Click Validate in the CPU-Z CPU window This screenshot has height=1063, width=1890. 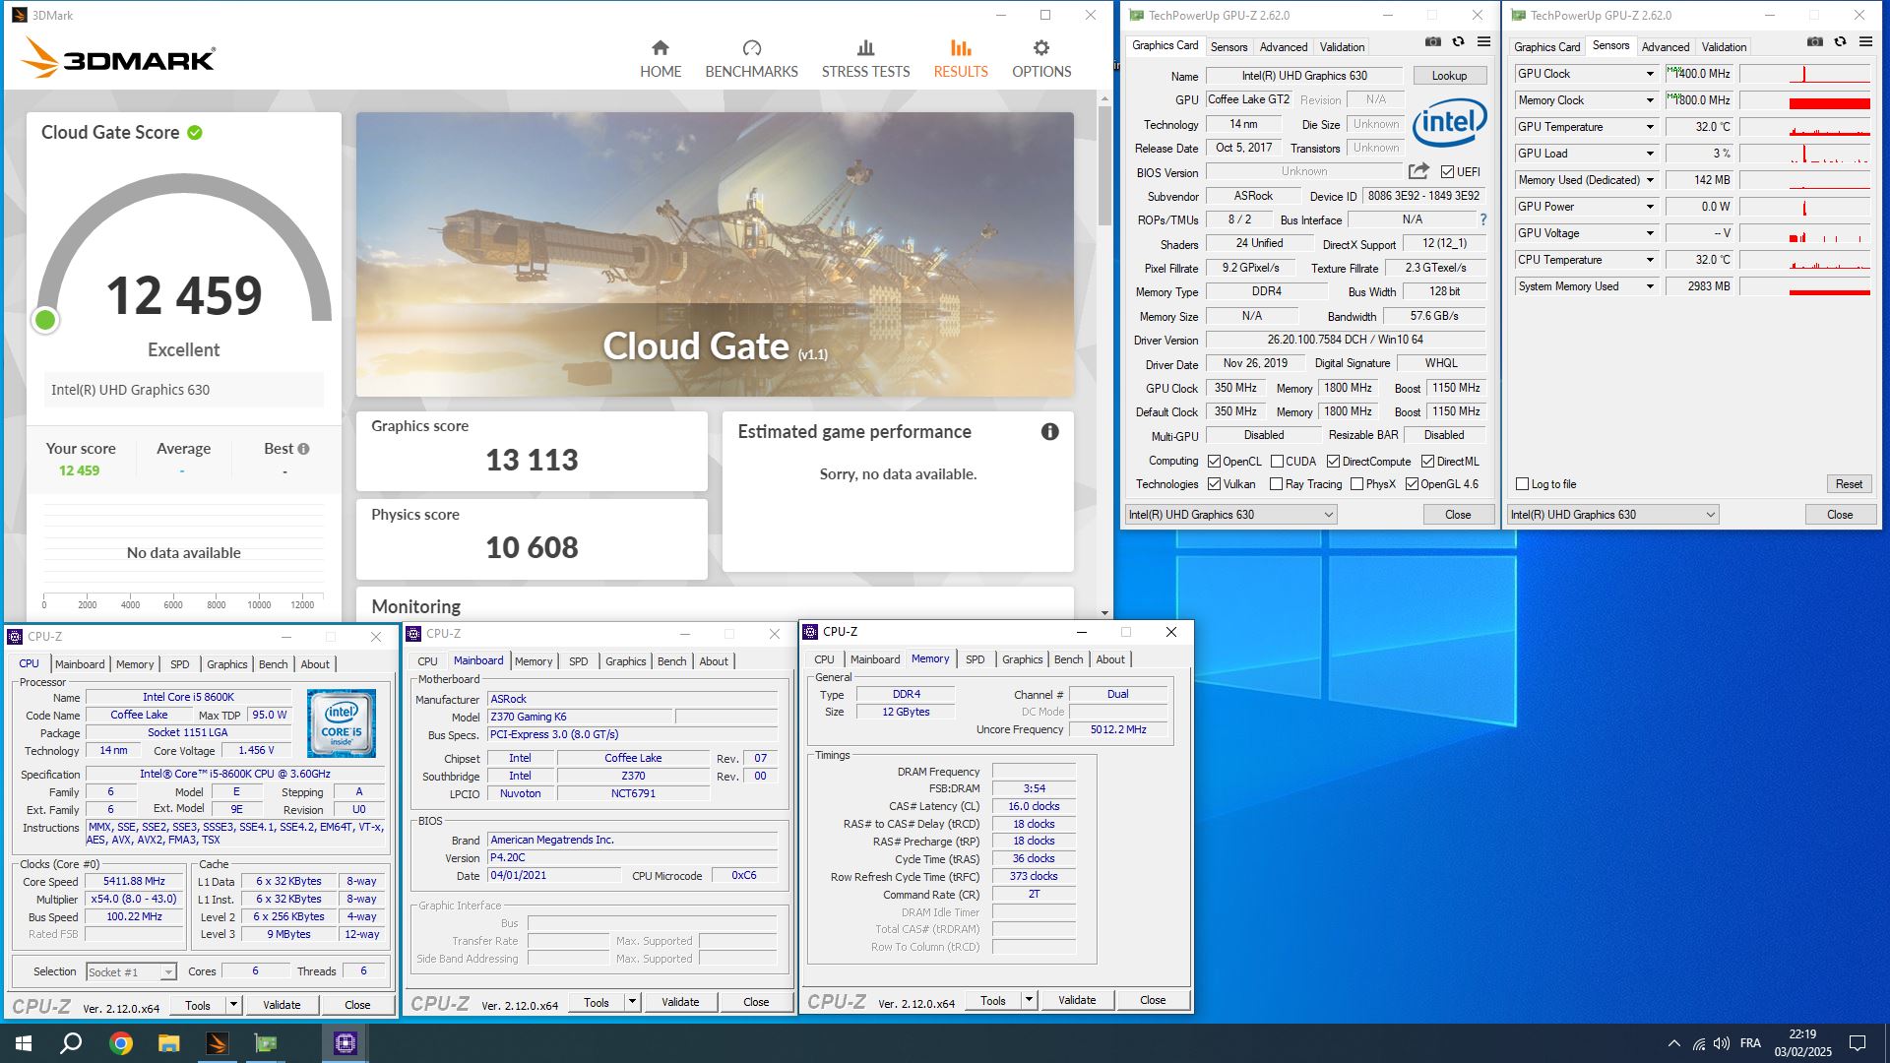(x=282, y=1005)
